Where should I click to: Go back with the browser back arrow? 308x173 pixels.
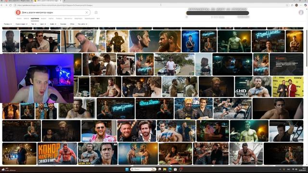[2, 5]
